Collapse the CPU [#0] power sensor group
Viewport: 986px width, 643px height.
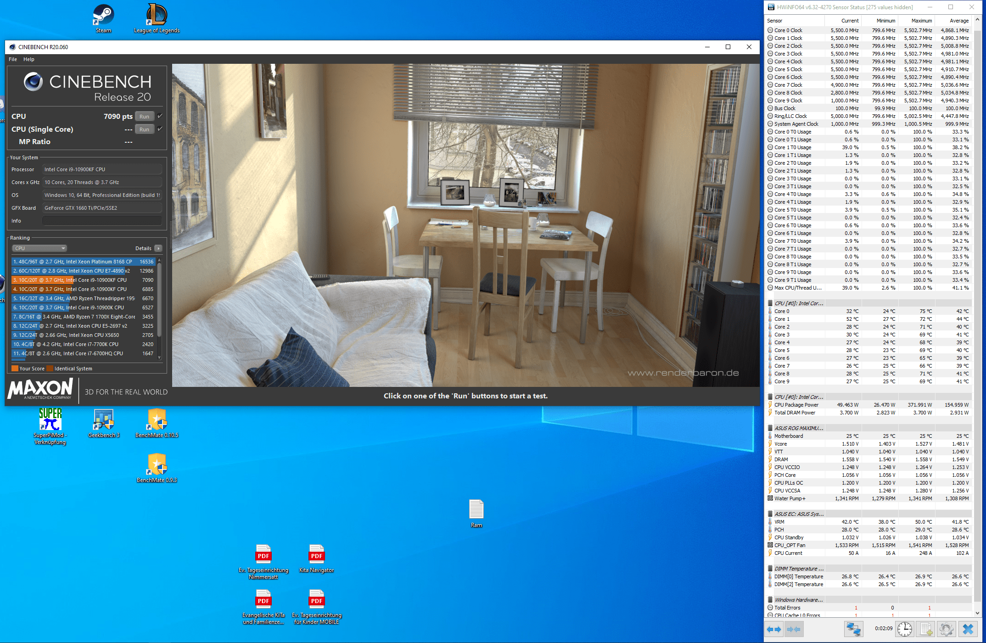(770, 397)
